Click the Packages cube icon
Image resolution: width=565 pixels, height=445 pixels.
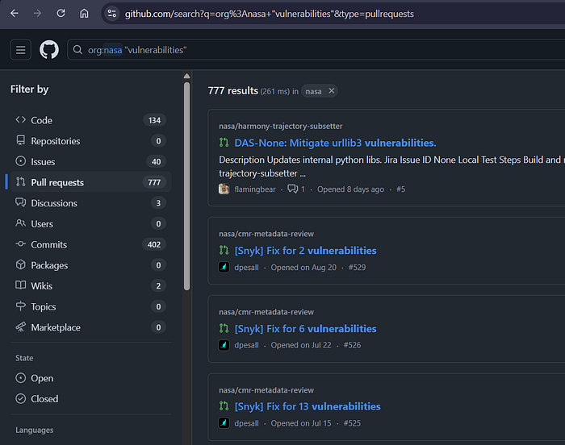tap(20, 264)
